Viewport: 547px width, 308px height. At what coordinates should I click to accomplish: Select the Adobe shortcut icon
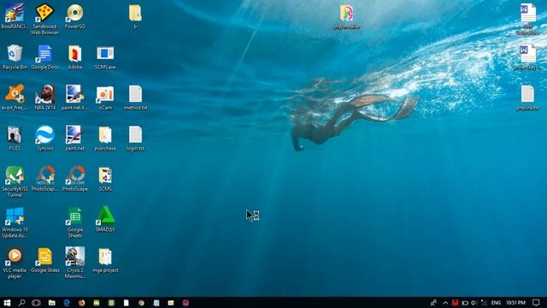(x=75, y=57)
